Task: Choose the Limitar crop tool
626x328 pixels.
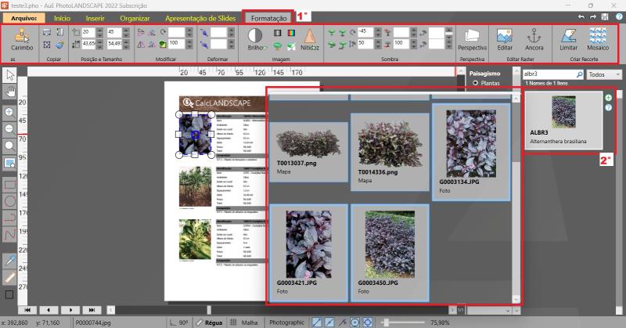Action: 569,40
